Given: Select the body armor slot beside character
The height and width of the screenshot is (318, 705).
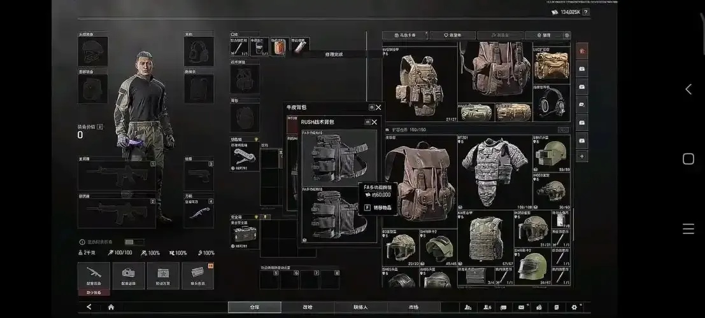Looking at the screenshot, I should click(199, 89).
